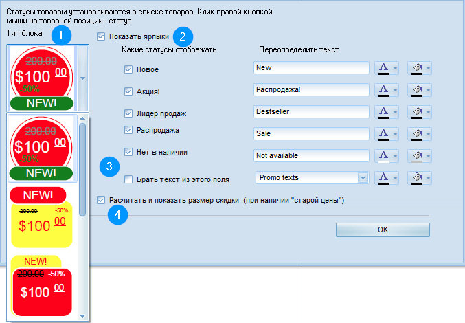Toggle the Нет в наличии checkbox

click(128, 152)
